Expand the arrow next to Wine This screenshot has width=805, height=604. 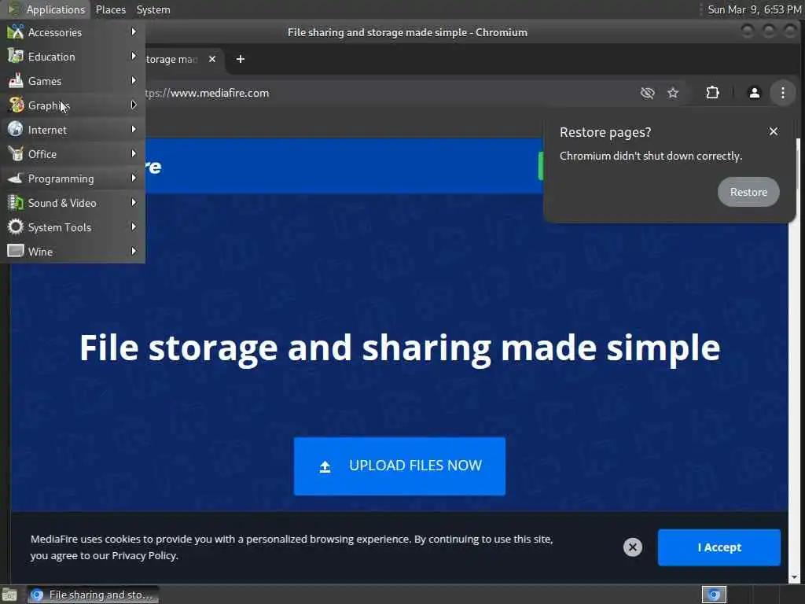click(x=134, y=251)
